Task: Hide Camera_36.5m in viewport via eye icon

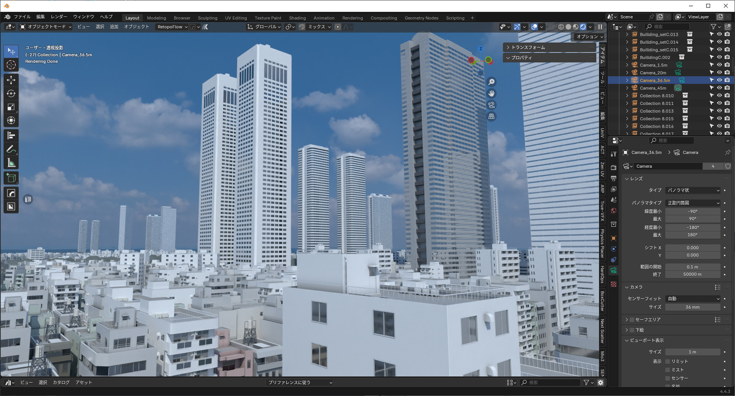Action: coord(719,80)
